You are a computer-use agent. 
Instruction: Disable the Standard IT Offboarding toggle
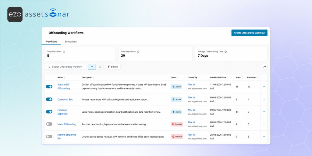pyautogui.click(x=49, y=87)
